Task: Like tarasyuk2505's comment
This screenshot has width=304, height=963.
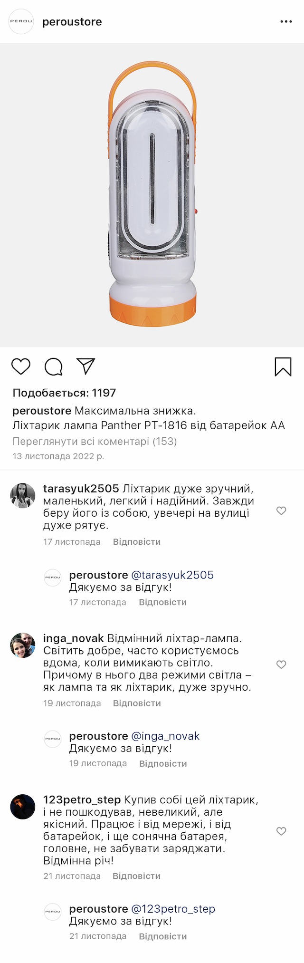Action: pos(281,510)
